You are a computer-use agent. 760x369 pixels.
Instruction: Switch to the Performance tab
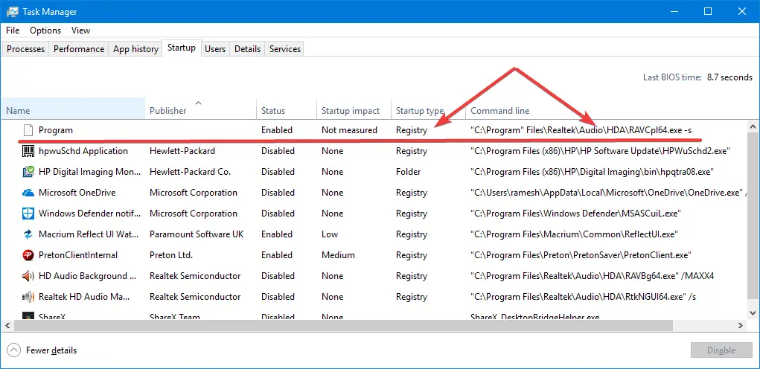click(x=78, y=49)
